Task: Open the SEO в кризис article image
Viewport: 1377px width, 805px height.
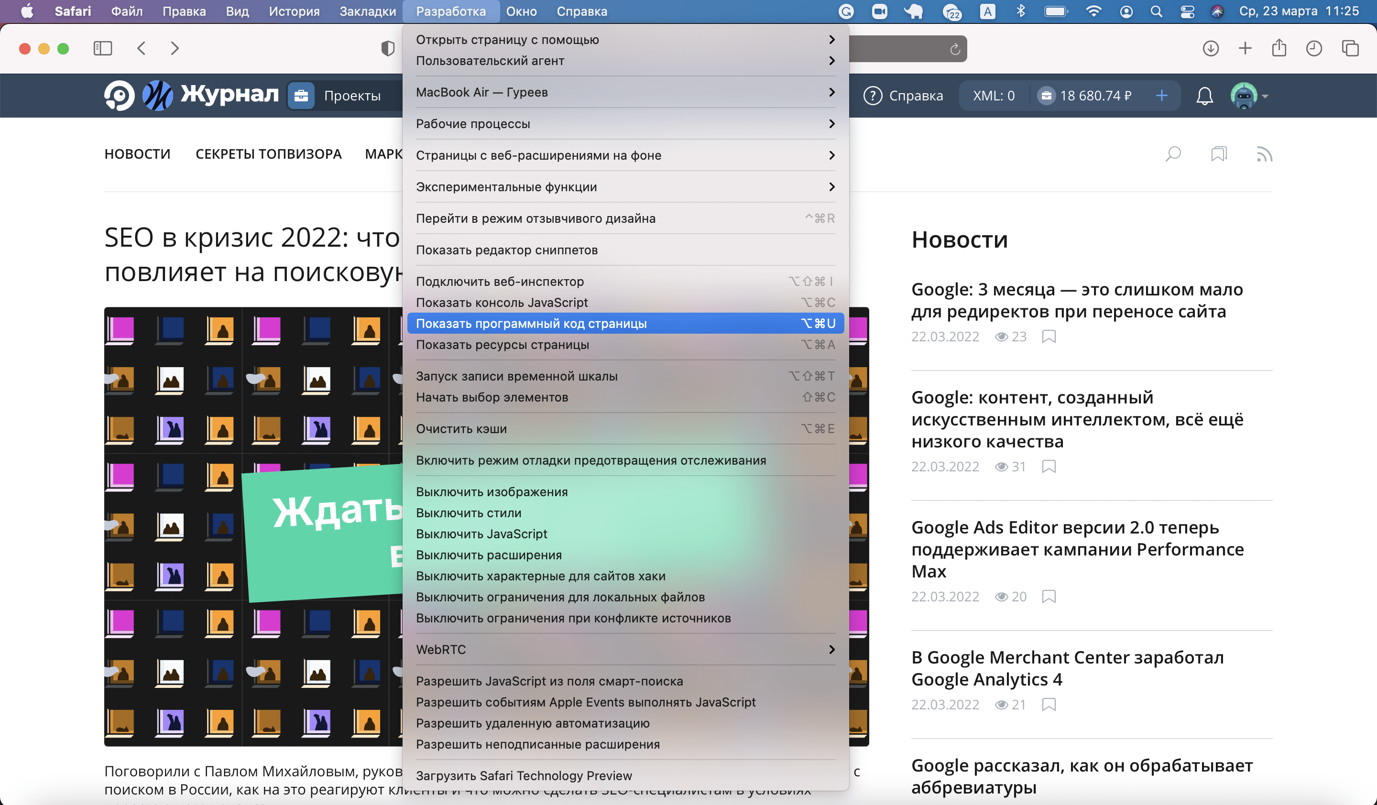Action: [253, 526]
